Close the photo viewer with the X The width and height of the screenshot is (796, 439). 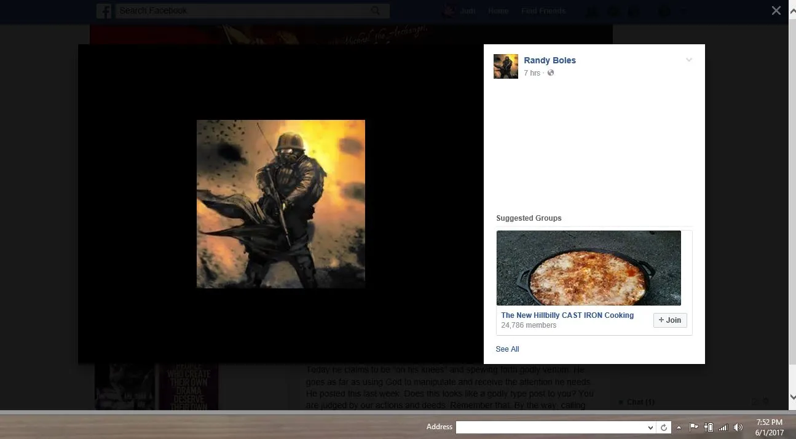coord(776,10)
